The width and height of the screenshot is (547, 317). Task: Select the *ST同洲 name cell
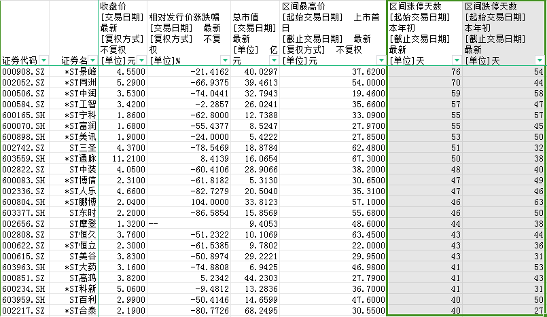click(x=73, y=83)
